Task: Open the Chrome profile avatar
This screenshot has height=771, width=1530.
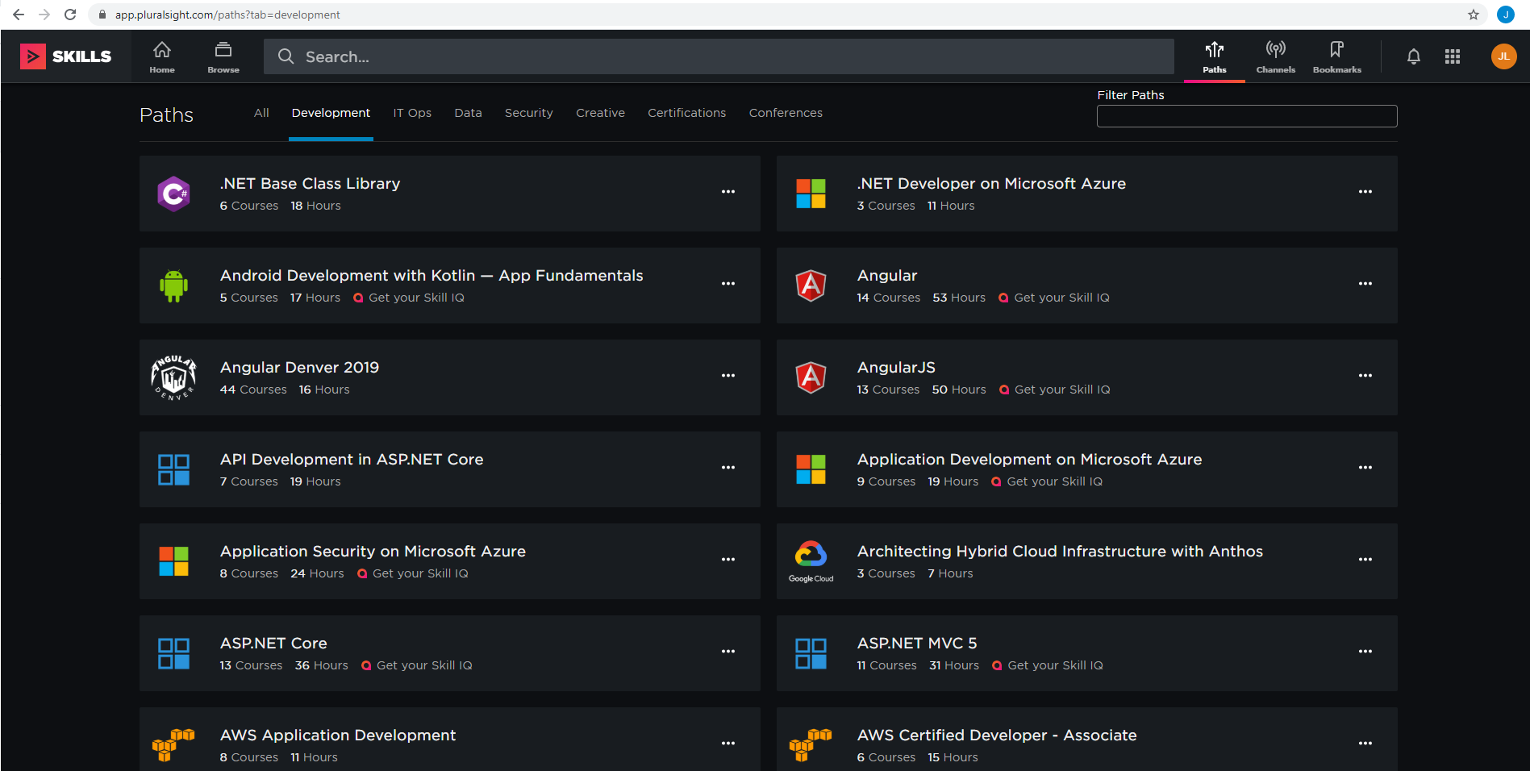Action: pyautogui.click(x=1505, y=15)
